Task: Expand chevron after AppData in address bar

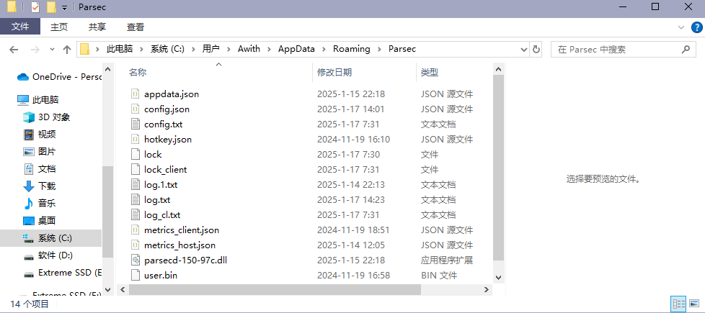Action: pyautogui.click(x=324, y=49)
